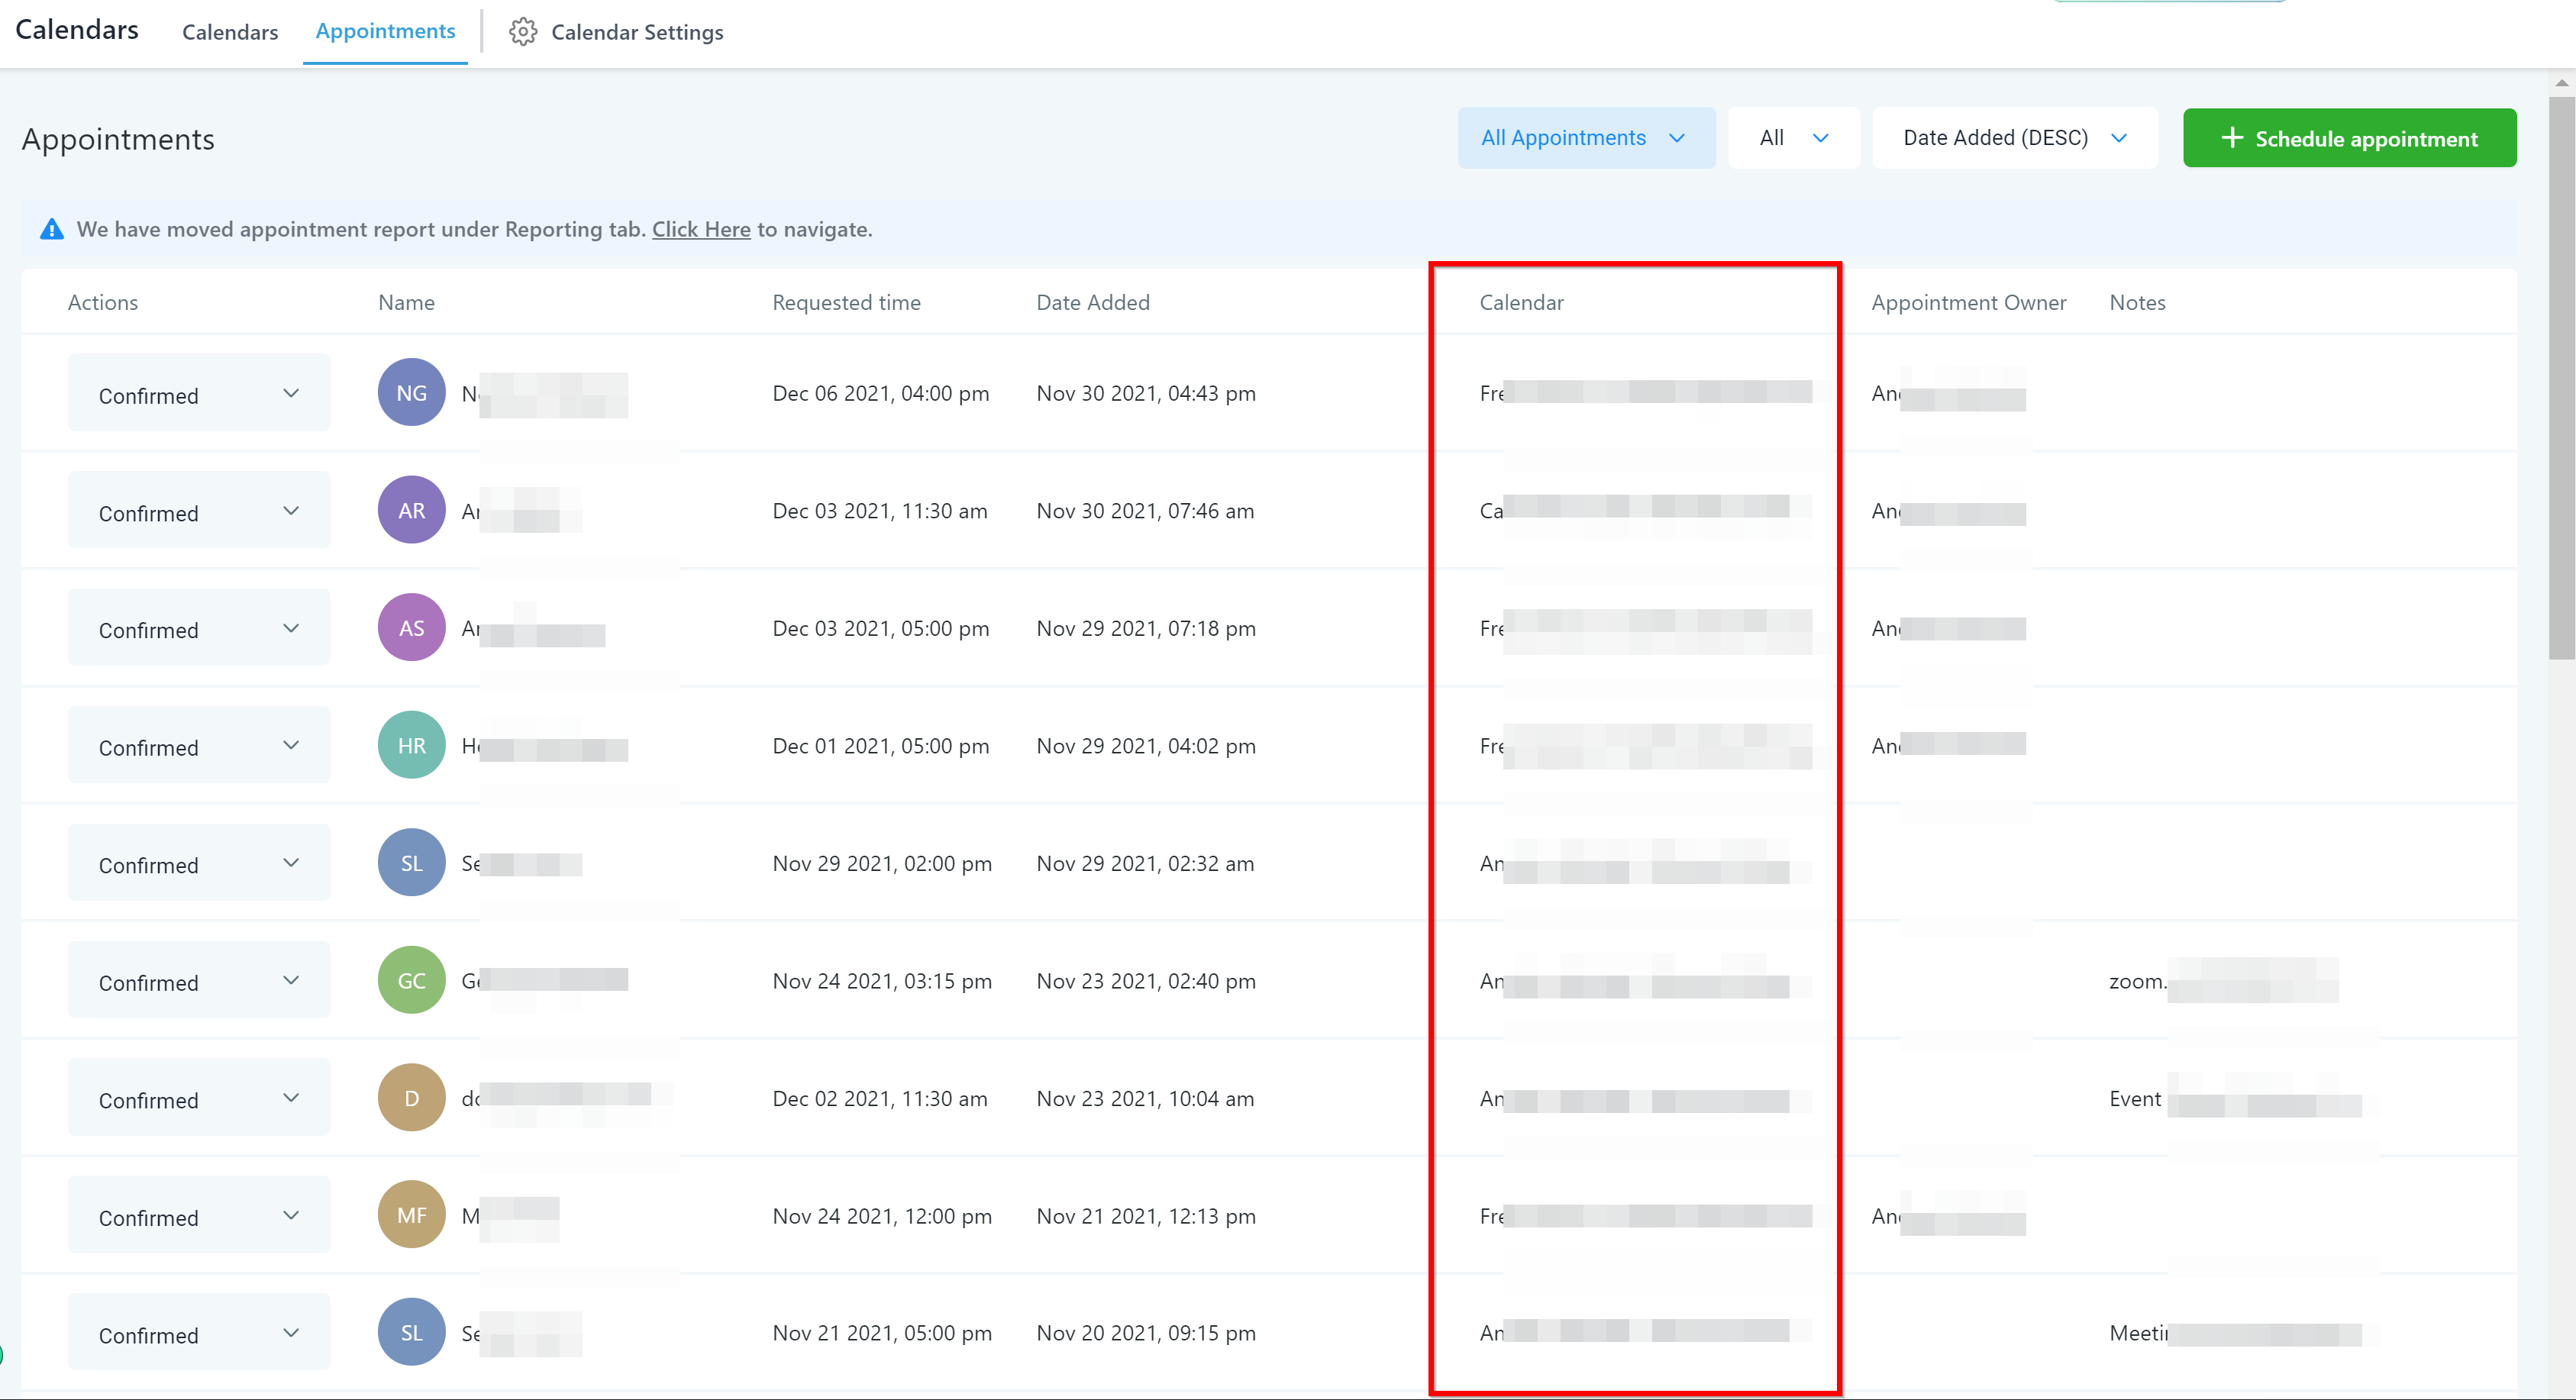Click the AR contact avatar
2576x1400 pixels.
411,510
